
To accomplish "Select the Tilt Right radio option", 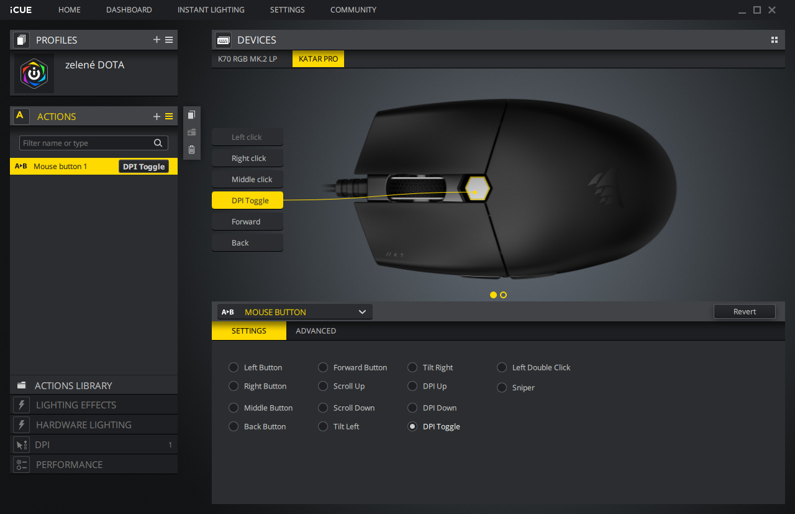I will point(412,367).
